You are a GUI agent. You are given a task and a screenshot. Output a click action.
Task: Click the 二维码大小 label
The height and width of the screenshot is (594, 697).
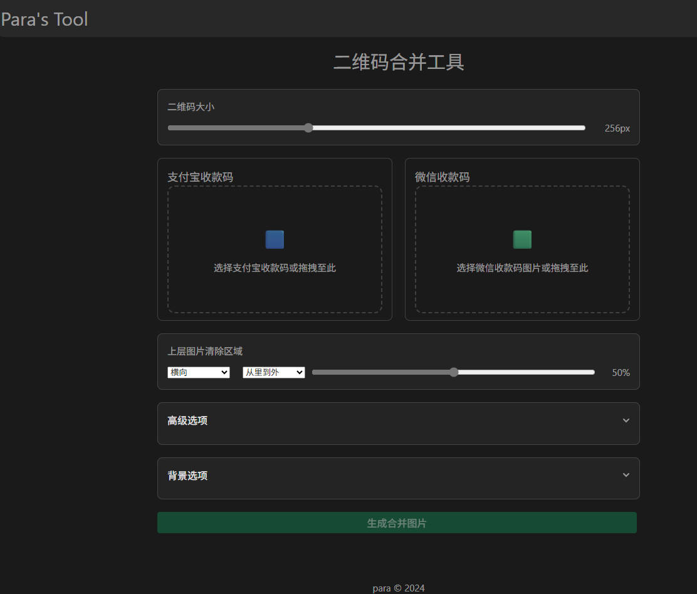191,107
